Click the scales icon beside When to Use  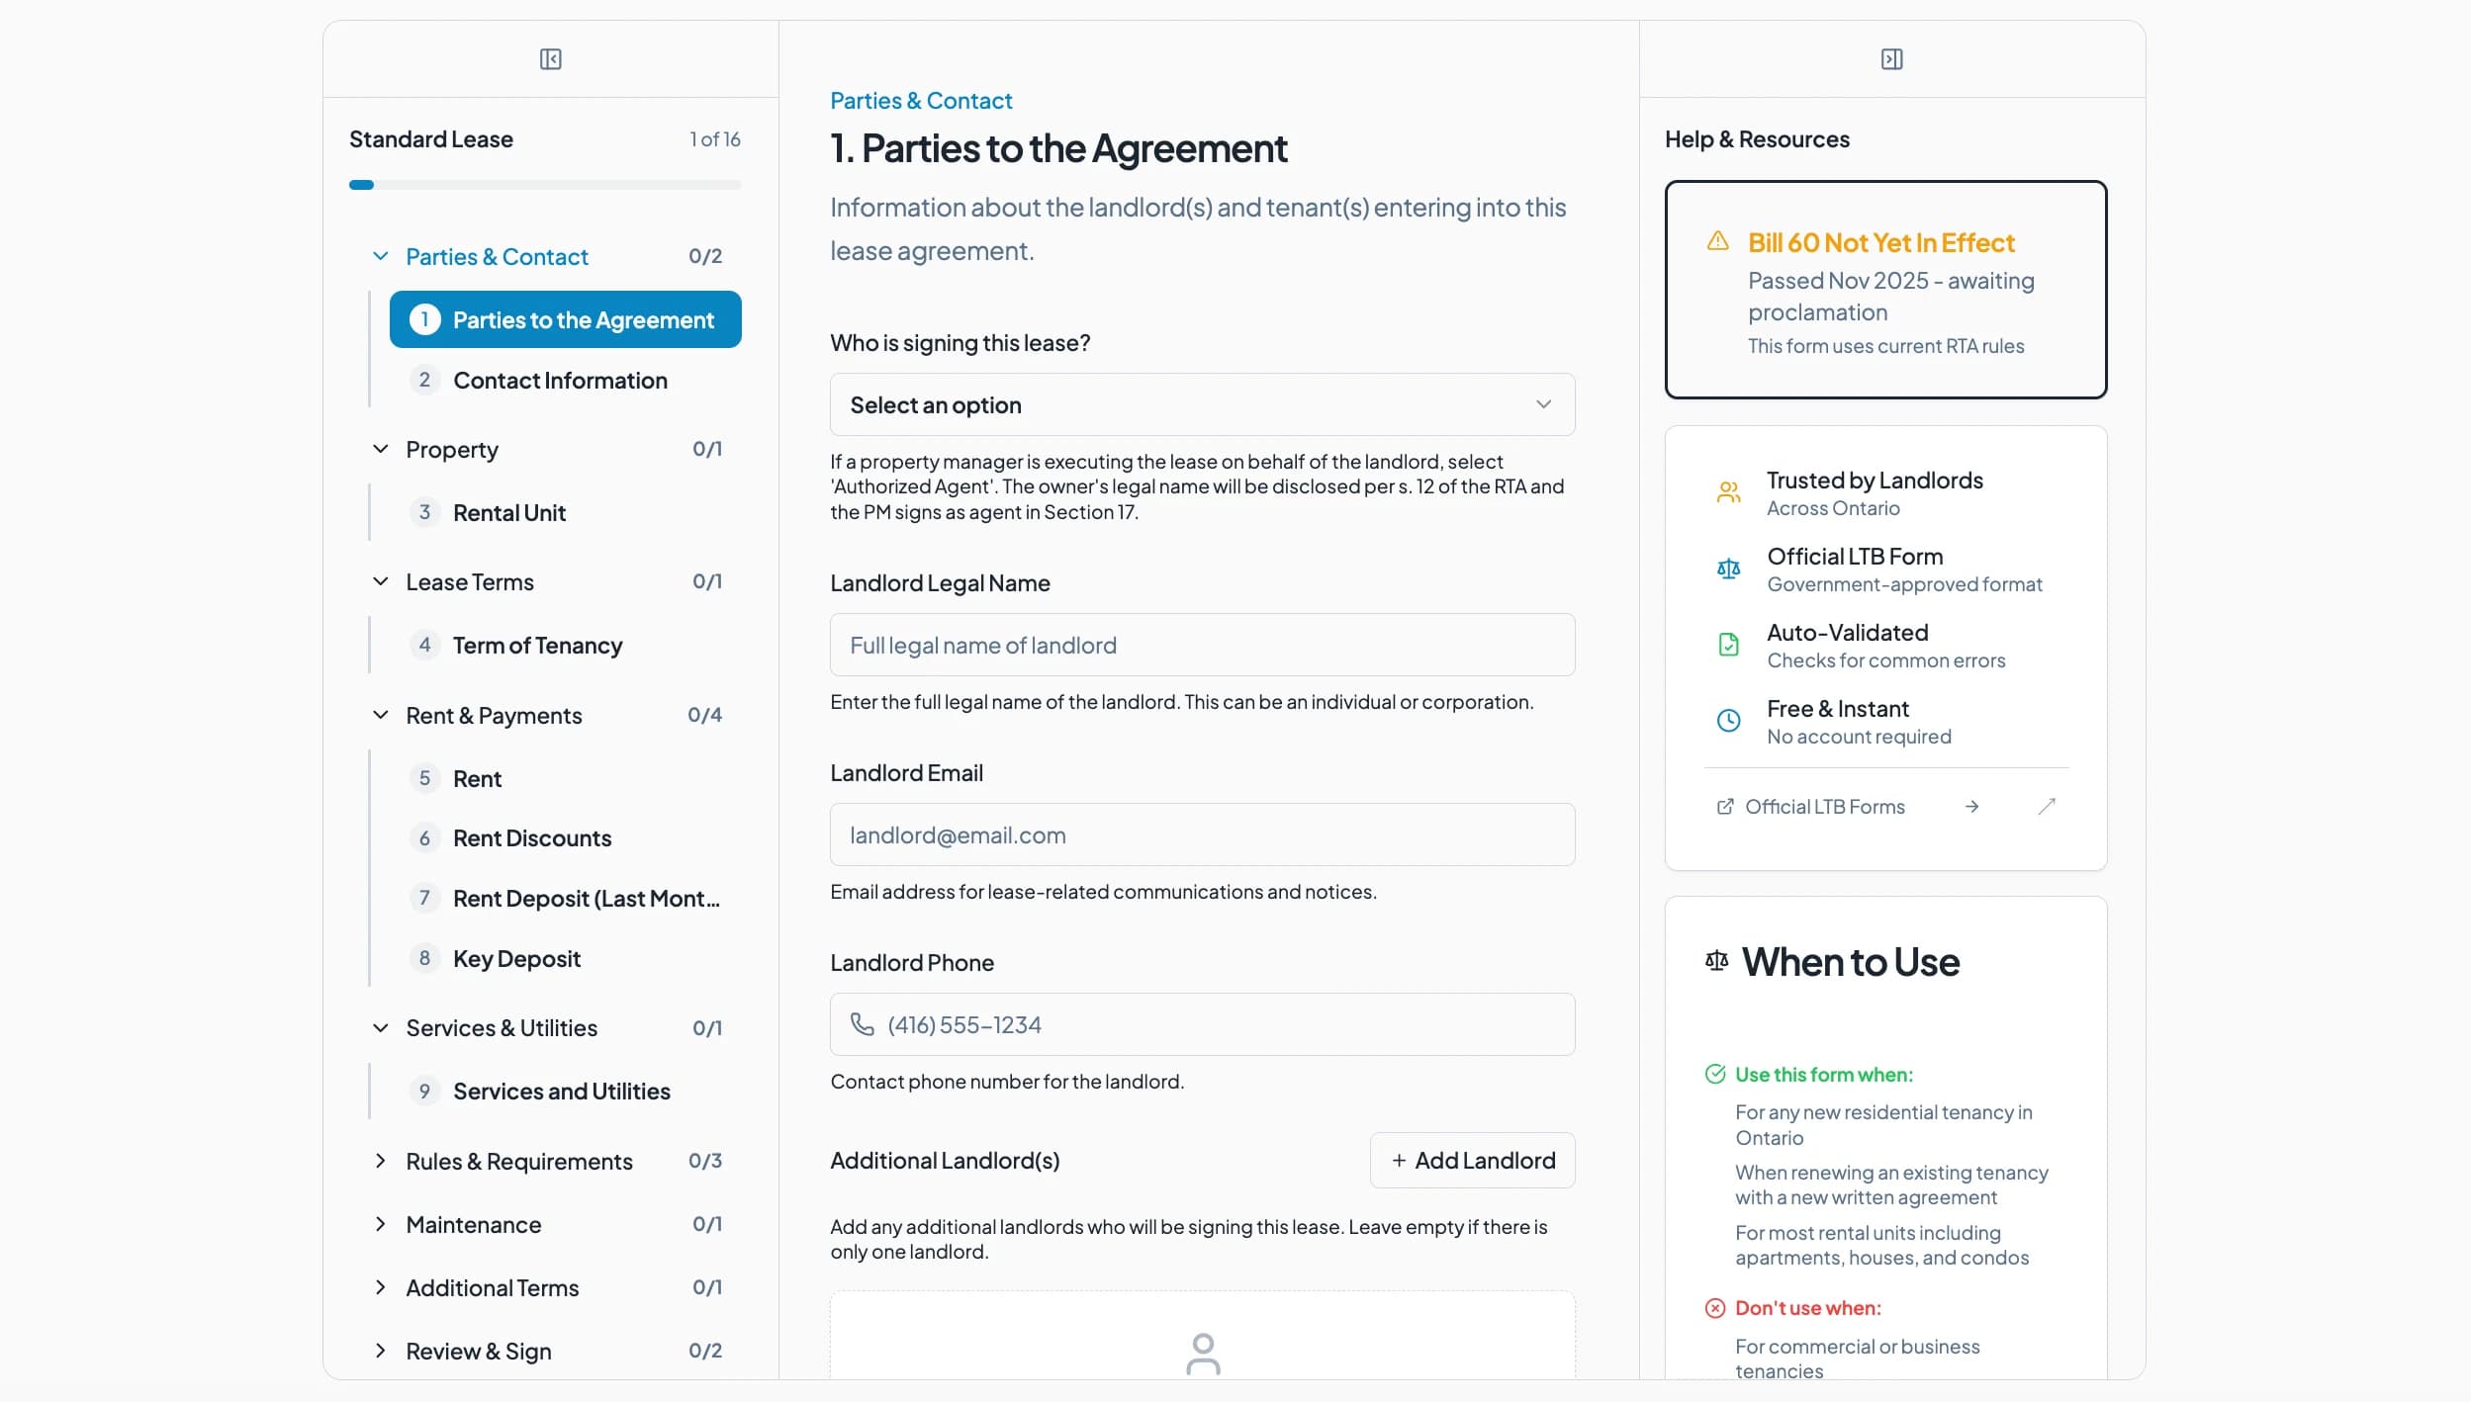point(1717,961)
